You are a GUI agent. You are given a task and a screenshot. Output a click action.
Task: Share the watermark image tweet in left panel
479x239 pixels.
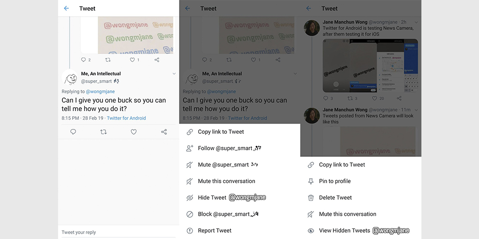pyautogui.click(x=157, y=60)
